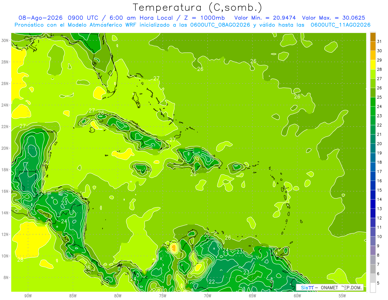This screenshot has width=388, height=300.
Task: Pick the dark blue swatch between 13 and 14
Action: pos(373,204)
